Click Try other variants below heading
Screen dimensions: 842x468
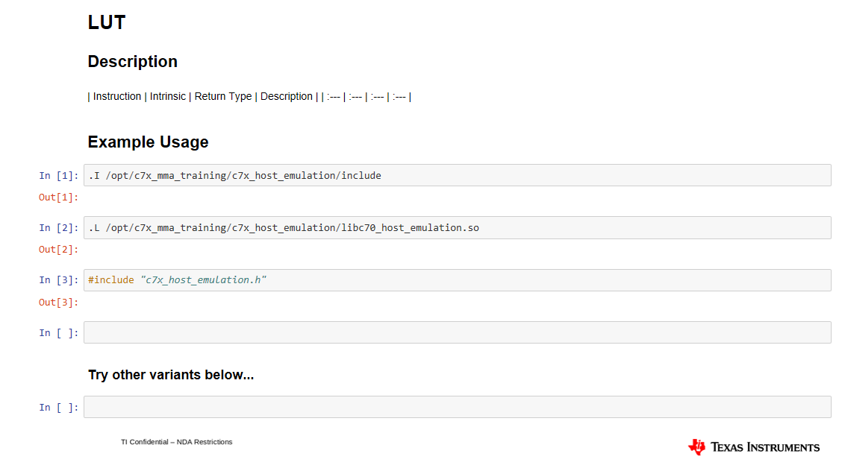(171, 375)
